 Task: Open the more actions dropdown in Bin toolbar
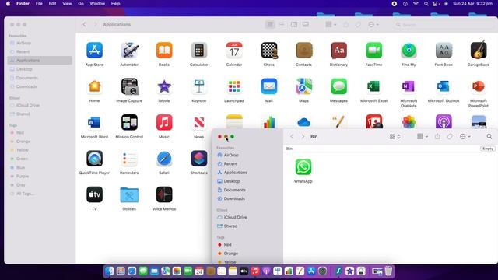tap(465, 137)
